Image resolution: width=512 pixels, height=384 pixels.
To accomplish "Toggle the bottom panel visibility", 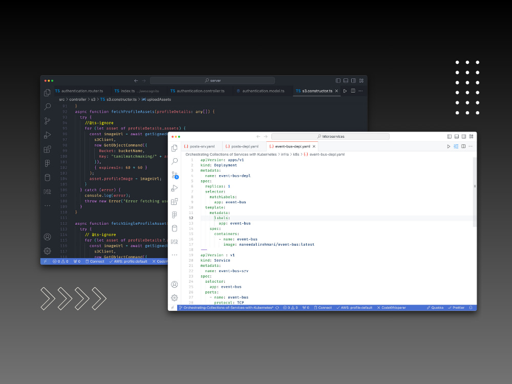I will tap(456, 136).
